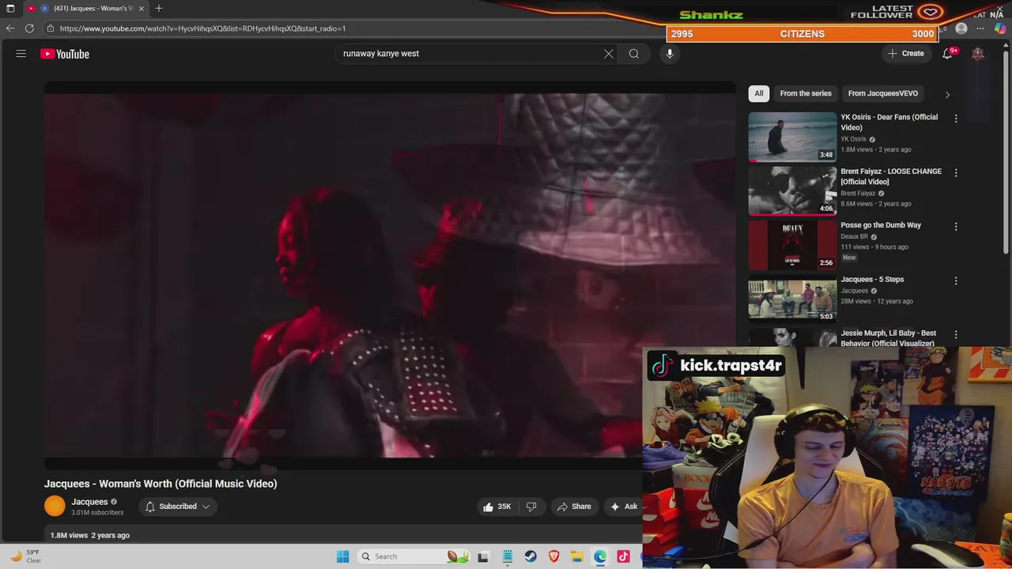The width and height of the screenshot is (1012, 569).
Task: Open options for Jessie Murph Best Behavior video
Action: [956, 335]
